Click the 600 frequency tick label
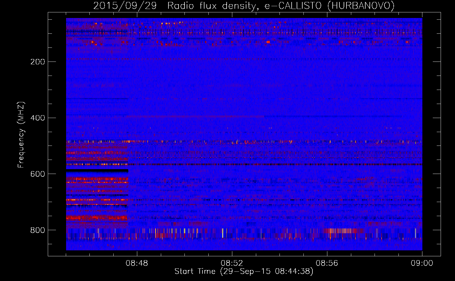The image size is (455, 281). pos(38,174)
